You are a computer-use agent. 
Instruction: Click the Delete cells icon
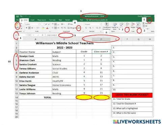(133, 25)
